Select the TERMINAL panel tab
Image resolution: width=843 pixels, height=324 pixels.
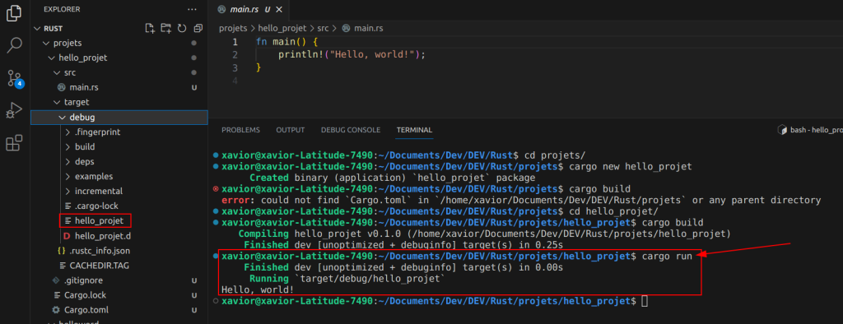point(414,130)
